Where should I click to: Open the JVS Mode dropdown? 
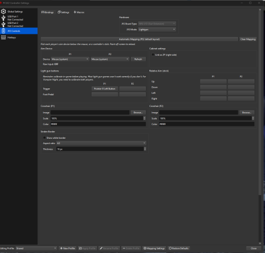coord(157,30)
